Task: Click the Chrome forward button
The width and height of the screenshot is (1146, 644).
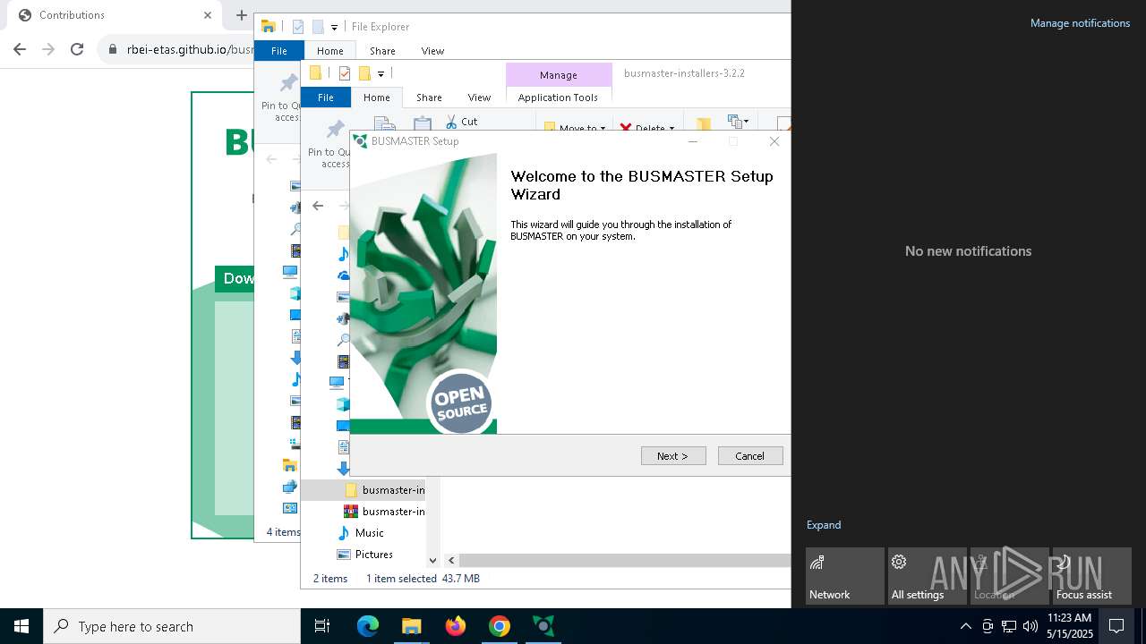Action: (x=48, y=49)
